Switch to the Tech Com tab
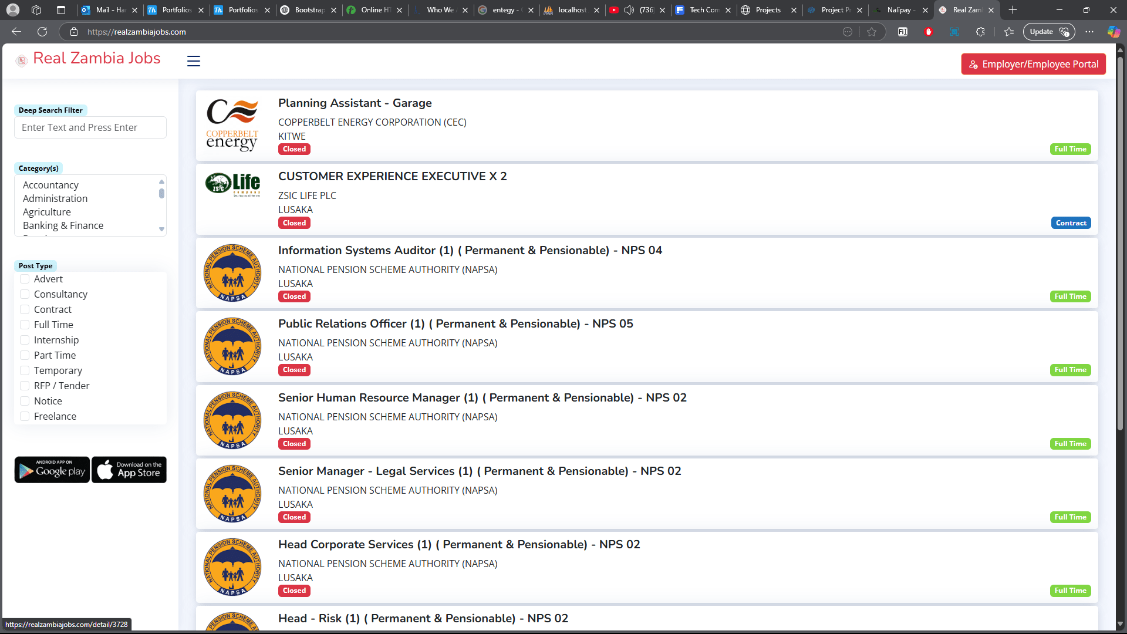Viewport: 1127px width, 634px height. (x=703, y=10)
